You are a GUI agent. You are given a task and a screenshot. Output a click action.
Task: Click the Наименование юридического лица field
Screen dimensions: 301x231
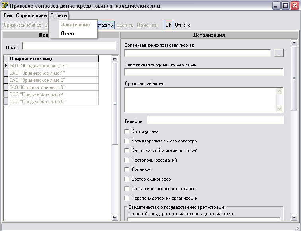tap(204, 72)
